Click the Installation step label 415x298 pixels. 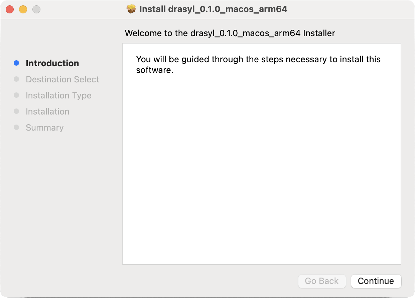click(x=47, y=111)
